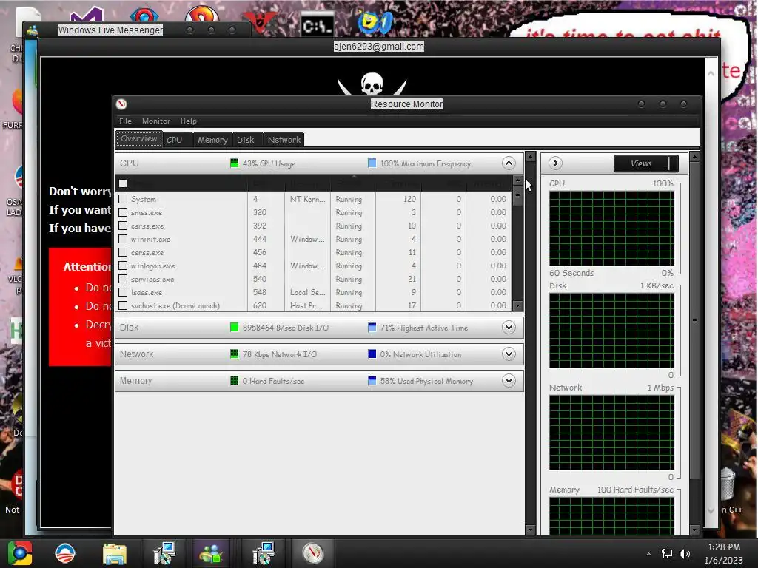Check the smss.exe process checkbox
758x568 pixels.
tap(123, 212)
